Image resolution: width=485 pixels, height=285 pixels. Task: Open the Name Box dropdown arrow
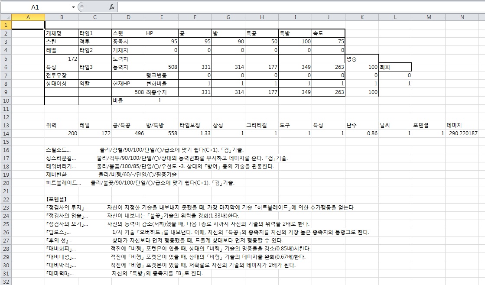[x=73, y=7]
